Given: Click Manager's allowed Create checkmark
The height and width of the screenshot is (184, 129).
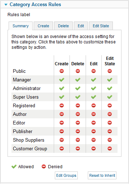Looking at the screenshot, I should coord(62,80).
